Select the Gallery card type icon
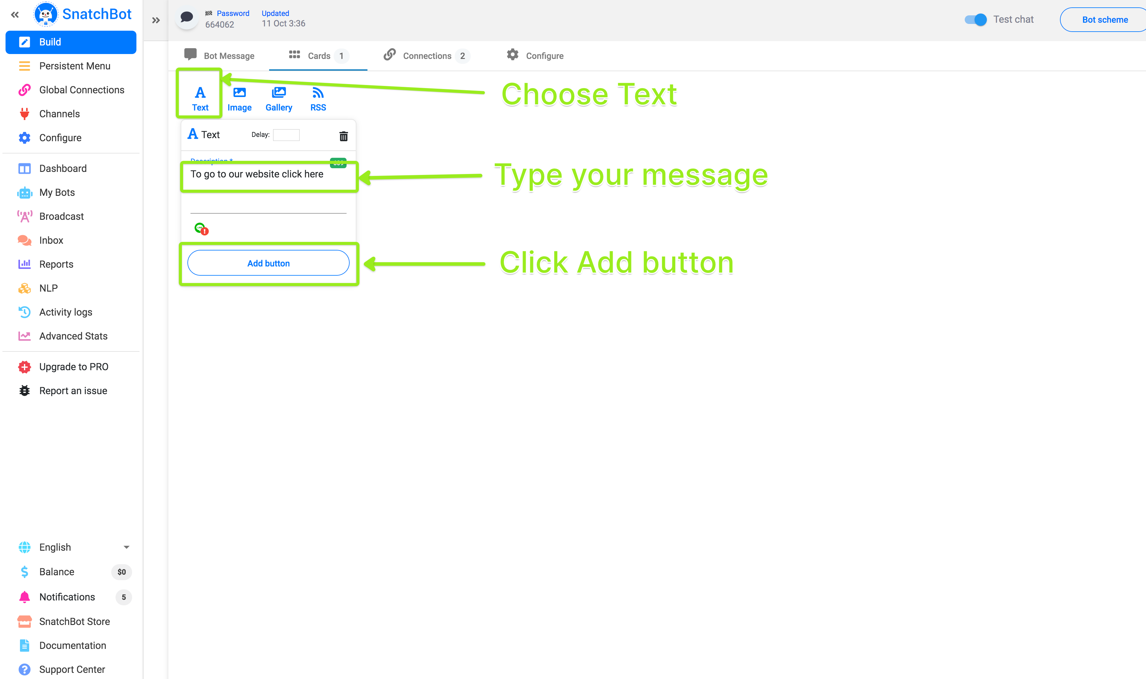This screenshot has width=1146, height=679. pos(278,99)
